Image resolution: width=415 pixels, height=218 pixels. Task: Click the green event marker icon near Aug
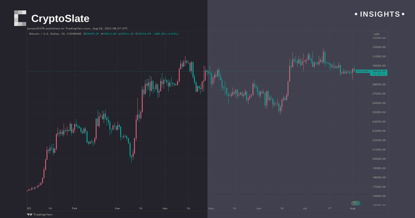coord(356,203)
